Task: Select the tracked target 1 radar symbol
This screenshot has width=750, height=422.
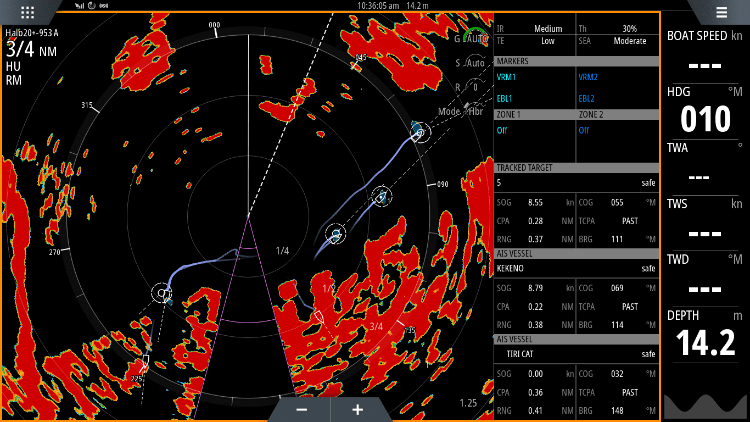Action: pos(381,196)
